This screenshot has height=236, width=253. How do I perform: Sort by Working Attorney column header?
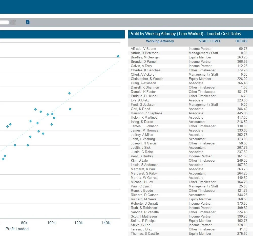[x=160, y=41]
